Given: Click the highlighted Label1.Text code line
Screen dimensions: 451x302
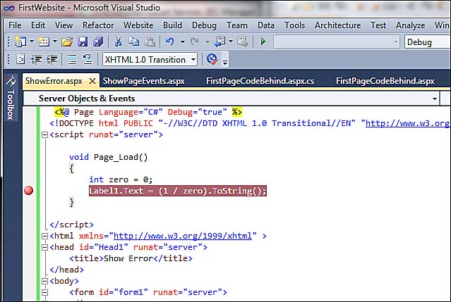Looking at the screenshot, I should tap(177, 191).
